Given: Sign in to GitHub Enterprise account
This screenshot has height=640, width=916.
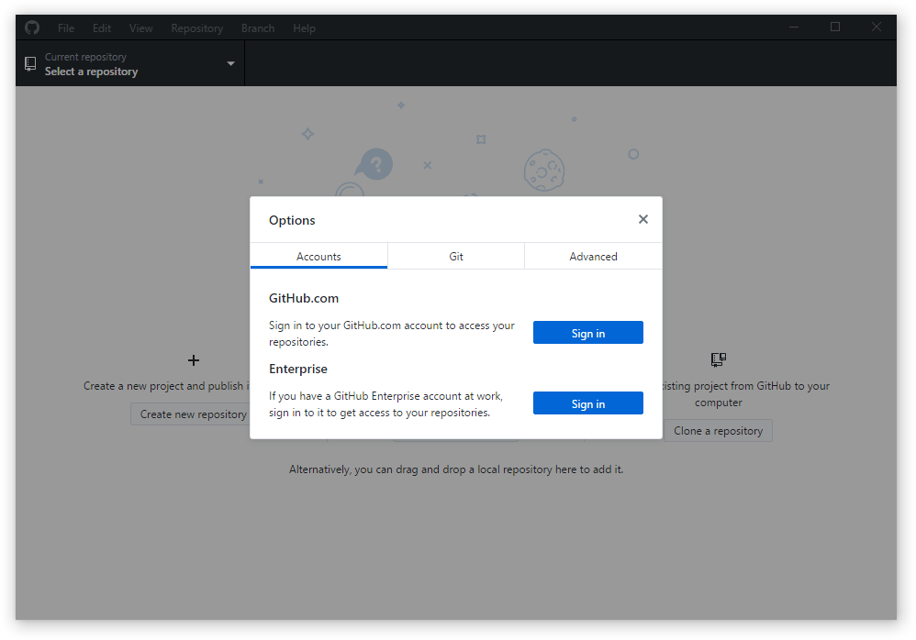Looking at the screenshot, I should (587, 403).
